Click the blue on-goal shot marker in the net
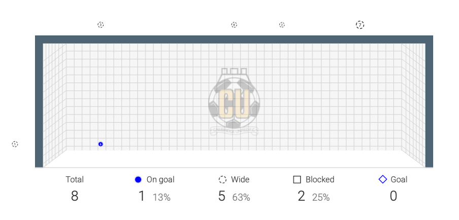This screenshot has width=459, height=220. point(101,144)
